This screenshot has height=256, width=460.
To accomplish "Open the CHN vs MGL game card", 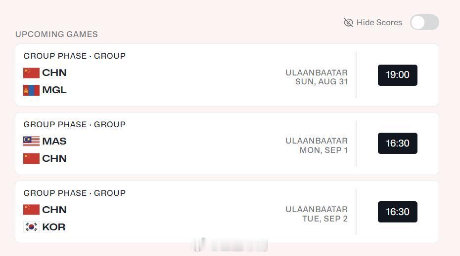I will (x=227, y=75).
